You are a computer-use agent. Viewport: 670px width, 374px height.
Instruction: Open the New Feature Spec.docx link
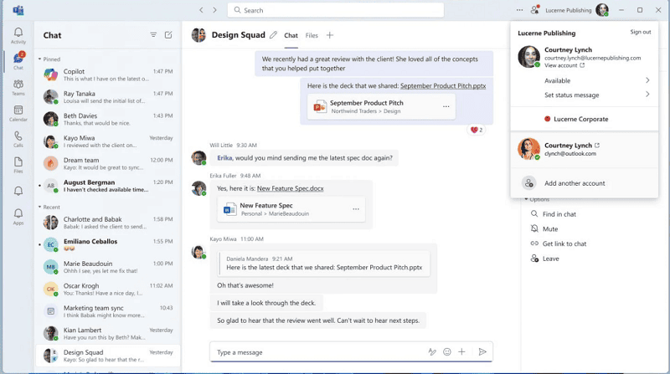(290, 188)
